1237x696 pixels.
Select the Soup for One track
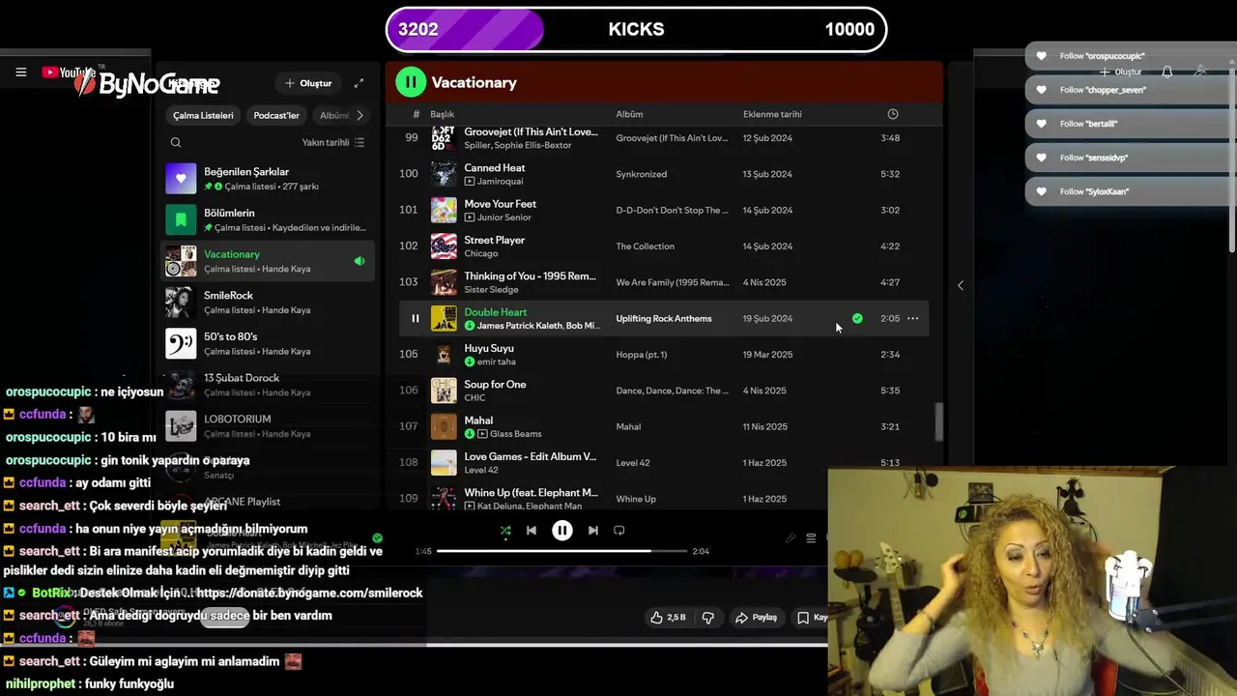(664, 391)
